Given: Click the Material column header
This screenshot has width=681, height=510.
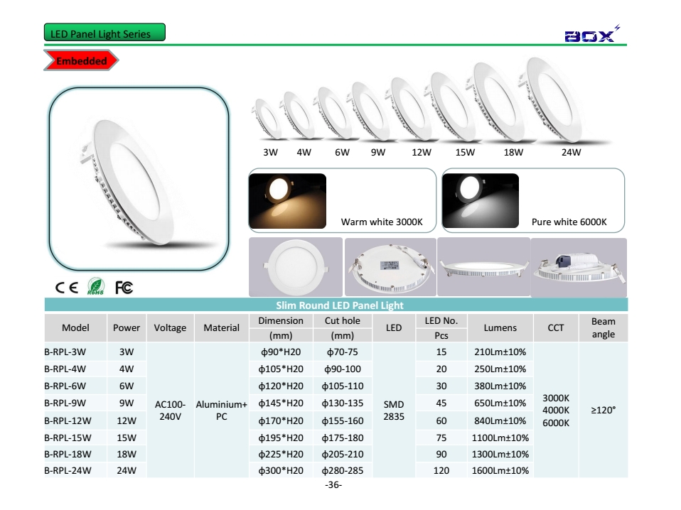Looking at the screenshot, I should 222,327.
